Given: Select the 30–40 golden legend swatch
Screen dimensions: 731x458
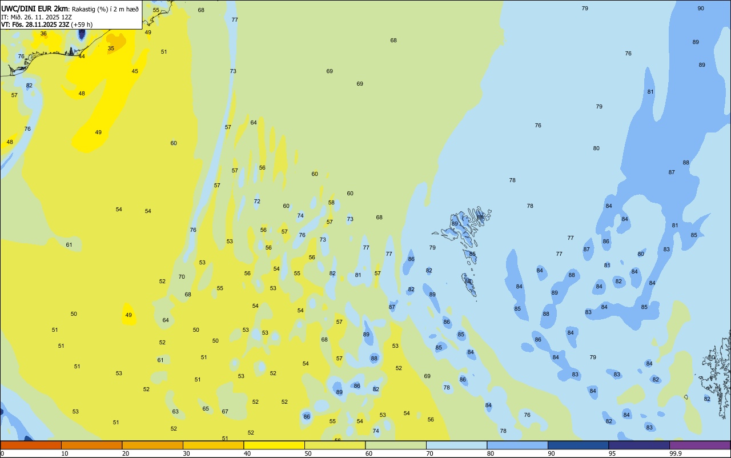Looking at the screenshot, I should click(x=213, y=445).
